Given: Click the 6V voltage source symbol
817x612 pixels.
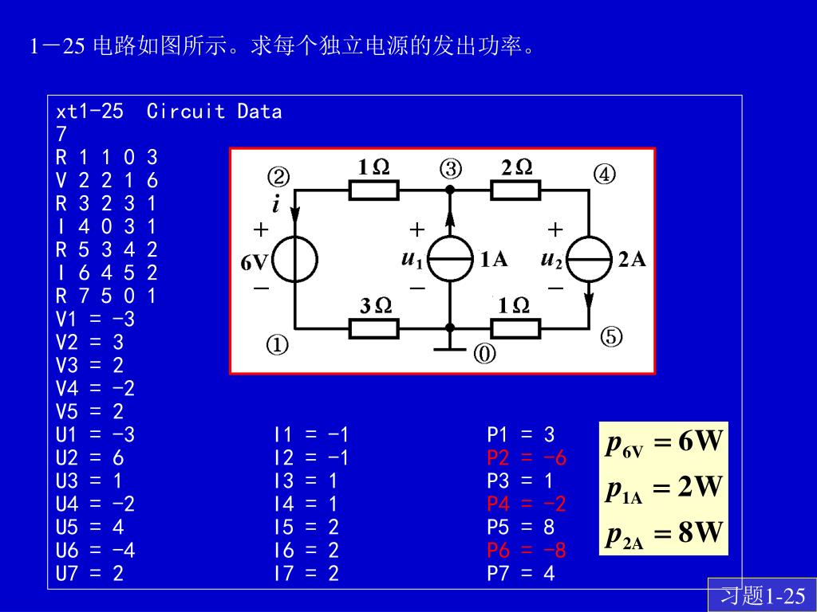Looking at the screenshot, I should point(294,259).
